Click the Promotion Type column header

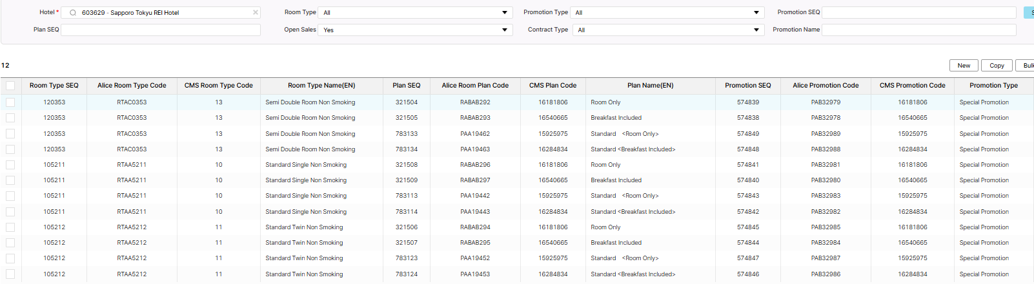tap(993, 86)
